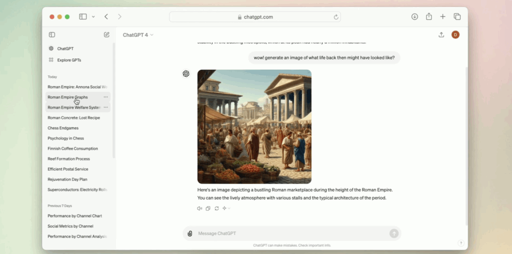Open the Rejuvenation Day Plan chat
512x254 pixels.
click(77, 179)
